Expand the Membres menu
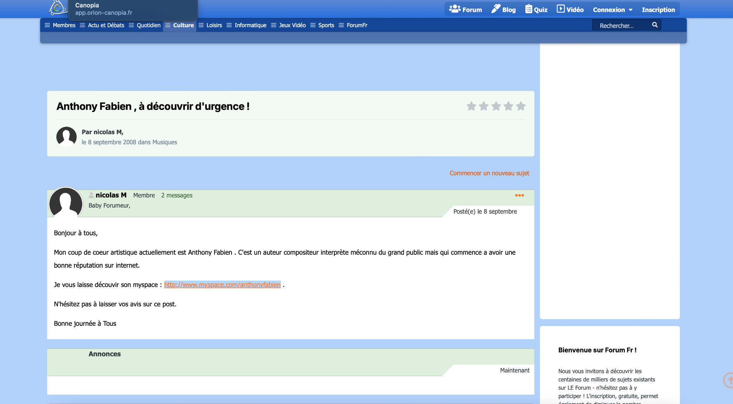The height and width of the screenshot is (404, 733). coord(60,25)
